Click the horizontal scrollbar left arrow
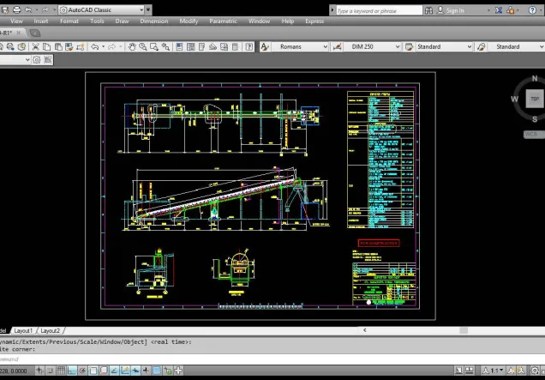Screen dimensions: 545x380 coord(364,330)
